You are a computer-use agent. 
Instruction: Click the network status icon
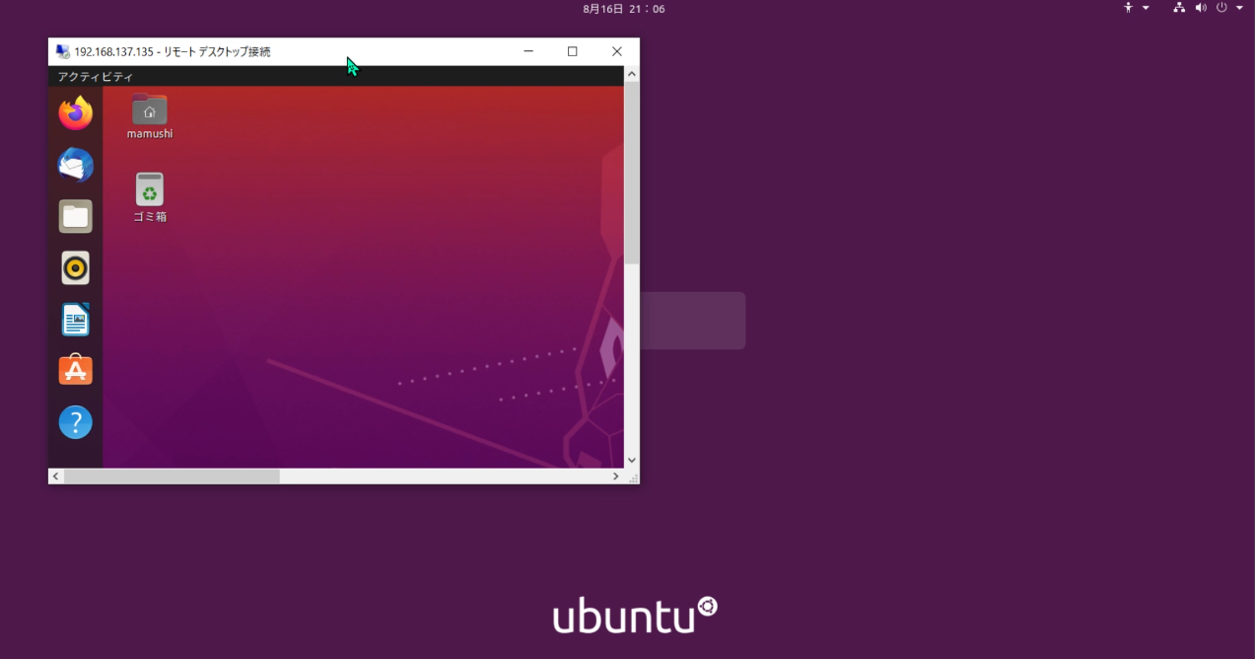1179,8
